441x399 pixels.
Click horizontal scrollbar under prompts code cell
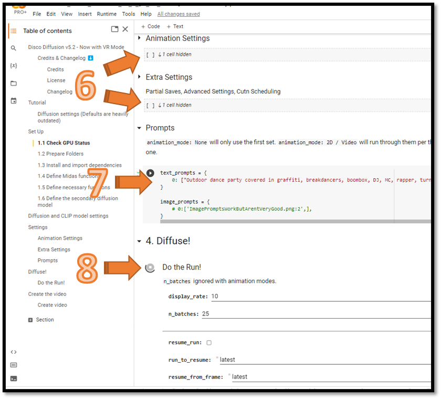coord(295,222)
